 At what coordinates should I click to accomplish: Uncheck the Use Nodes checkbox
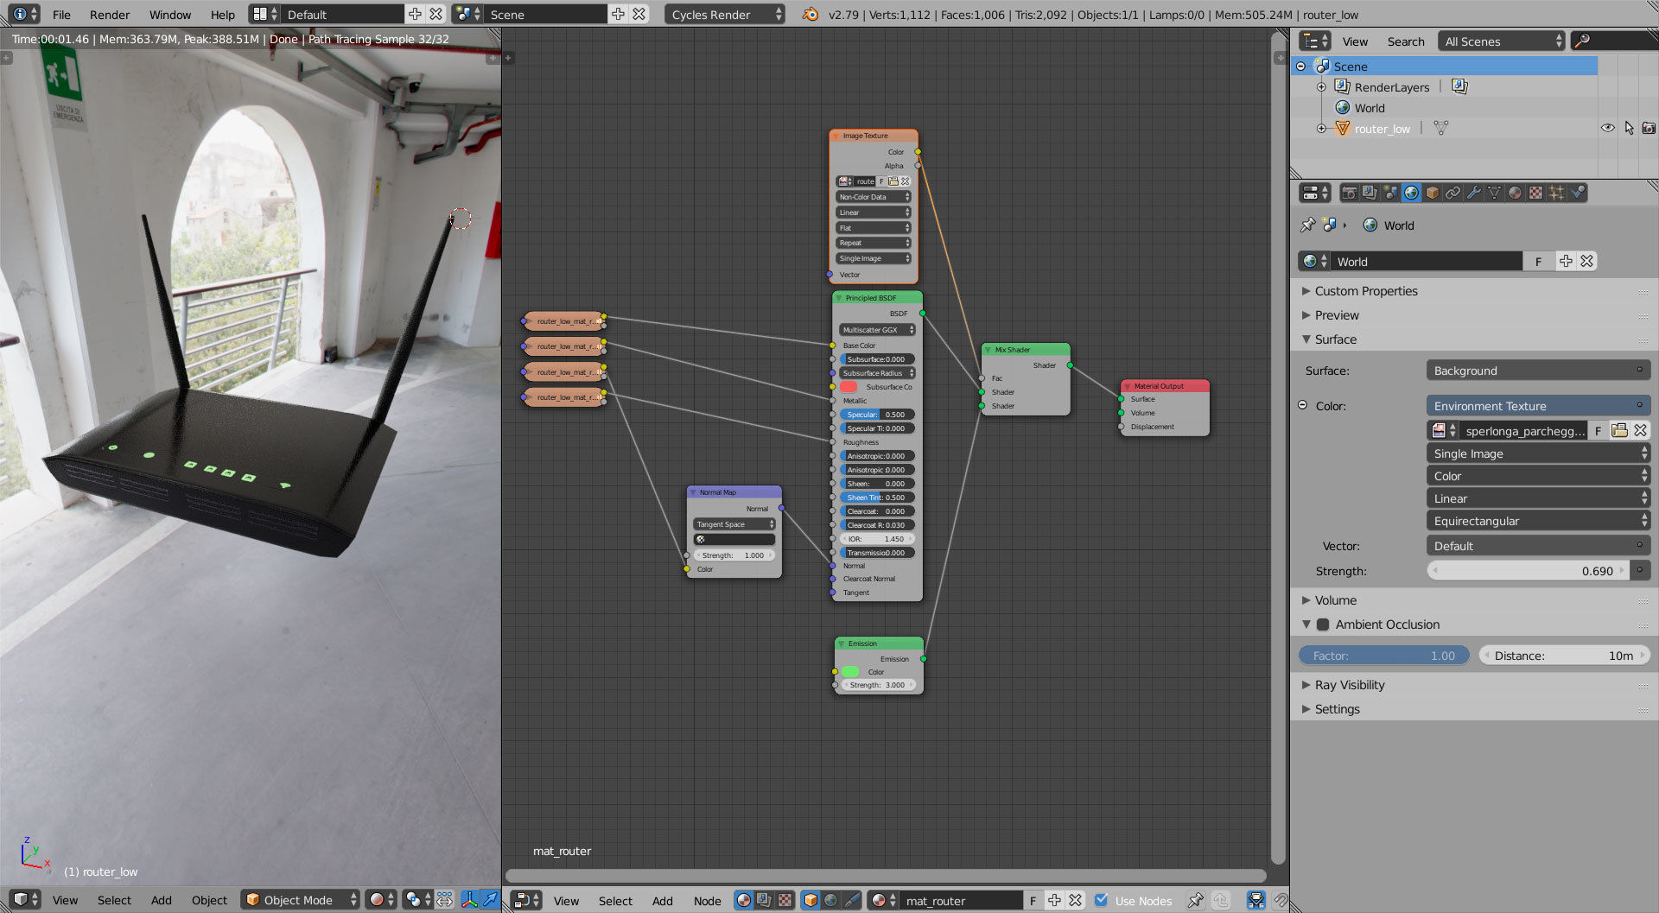tap(1102, 900)
